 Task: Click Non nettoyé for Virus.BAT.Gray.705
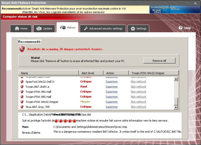coord(138,107)
